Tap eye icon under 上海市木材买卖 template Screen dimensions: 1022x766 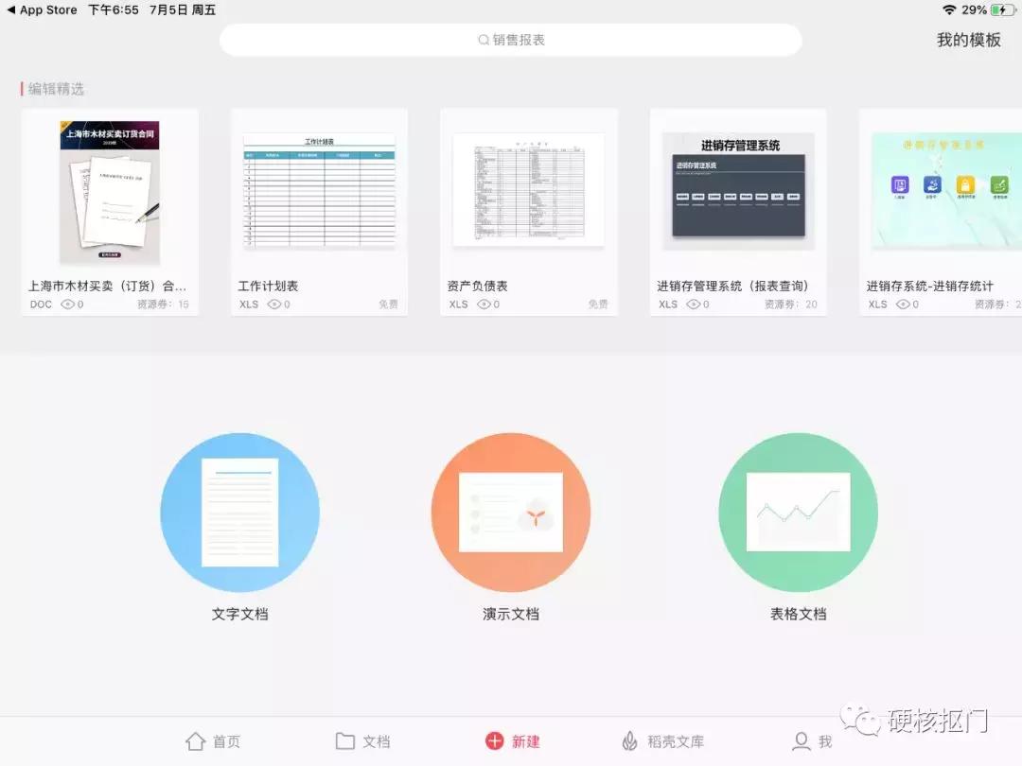pos(68,305)
